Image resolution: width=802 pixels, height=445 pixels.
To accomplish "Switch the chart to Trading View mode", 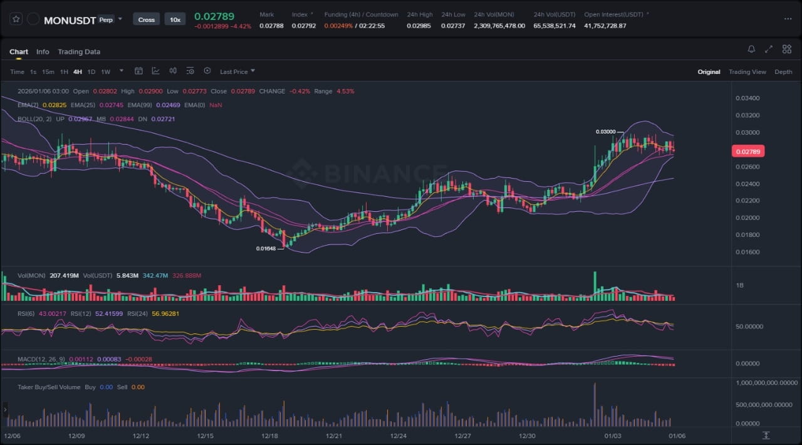I will point(747,72).
